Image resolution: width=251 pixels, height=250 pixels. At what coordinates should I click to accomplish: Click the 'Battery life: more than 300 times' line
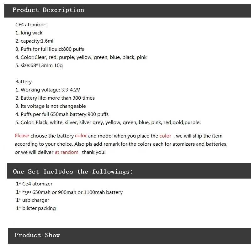pyautogui.click(x=55, y=98)
